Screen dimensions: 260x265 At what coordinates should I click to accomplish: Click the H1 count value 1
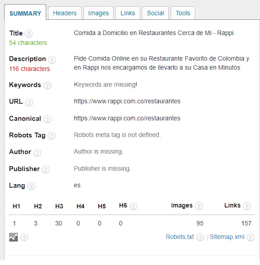14,223
